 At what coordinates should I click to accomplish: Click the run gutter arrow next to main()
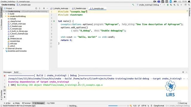[x=54, y=21]
